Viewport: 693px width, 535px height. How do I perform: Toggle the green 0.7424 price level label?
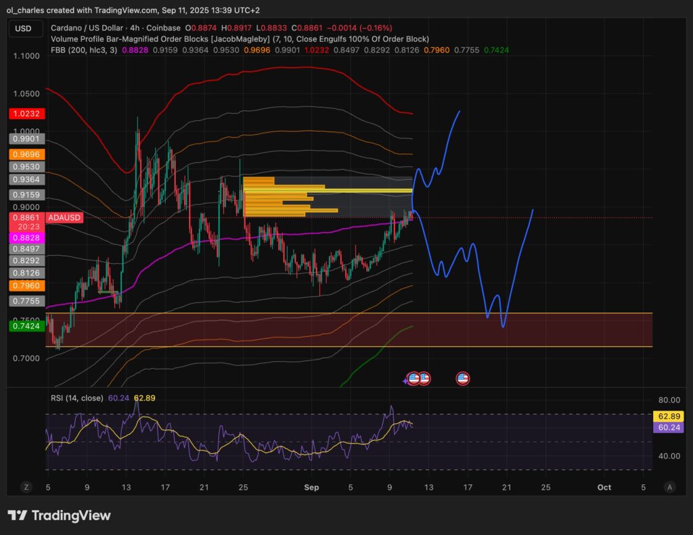[25, 326]
